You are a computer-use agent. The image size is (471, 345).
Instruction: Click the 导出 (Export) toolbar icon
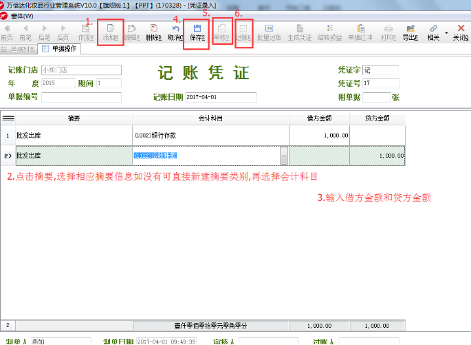click(x=410, y=32)
